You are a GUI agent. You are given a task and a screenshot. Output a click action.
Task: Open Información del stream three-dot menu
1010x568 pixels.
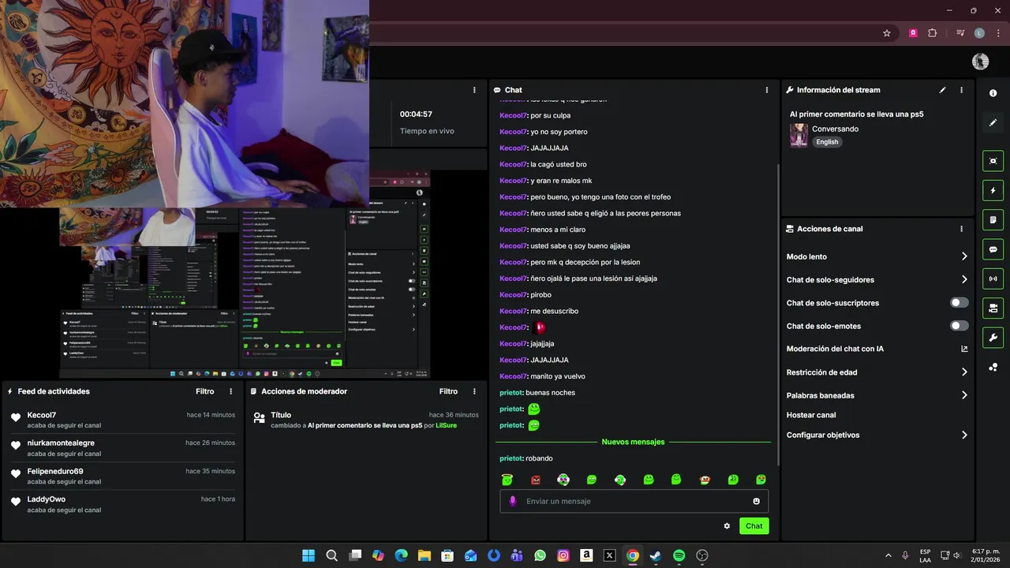(961, 90)
